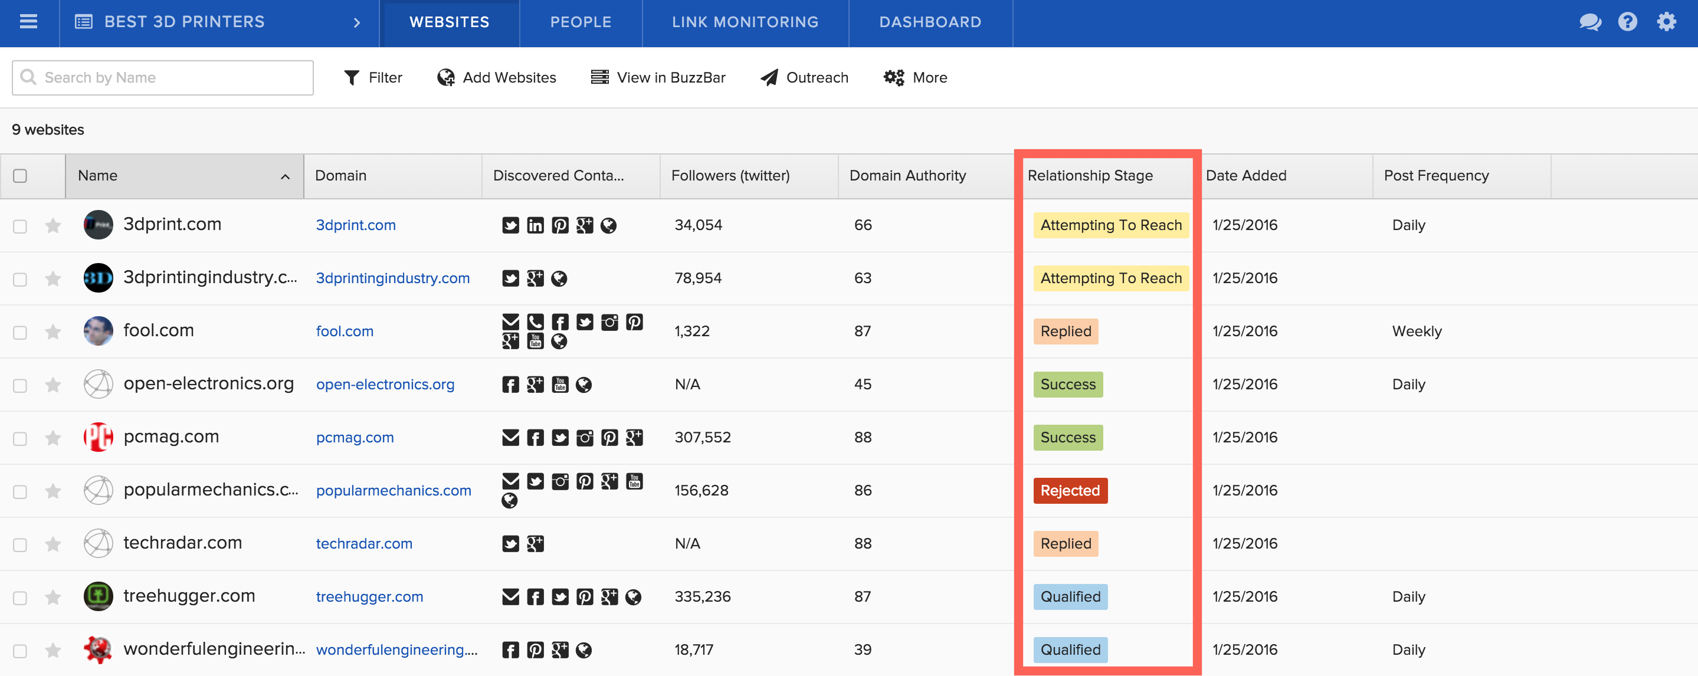Tick the select-all checkbox in header

(21, 176)
